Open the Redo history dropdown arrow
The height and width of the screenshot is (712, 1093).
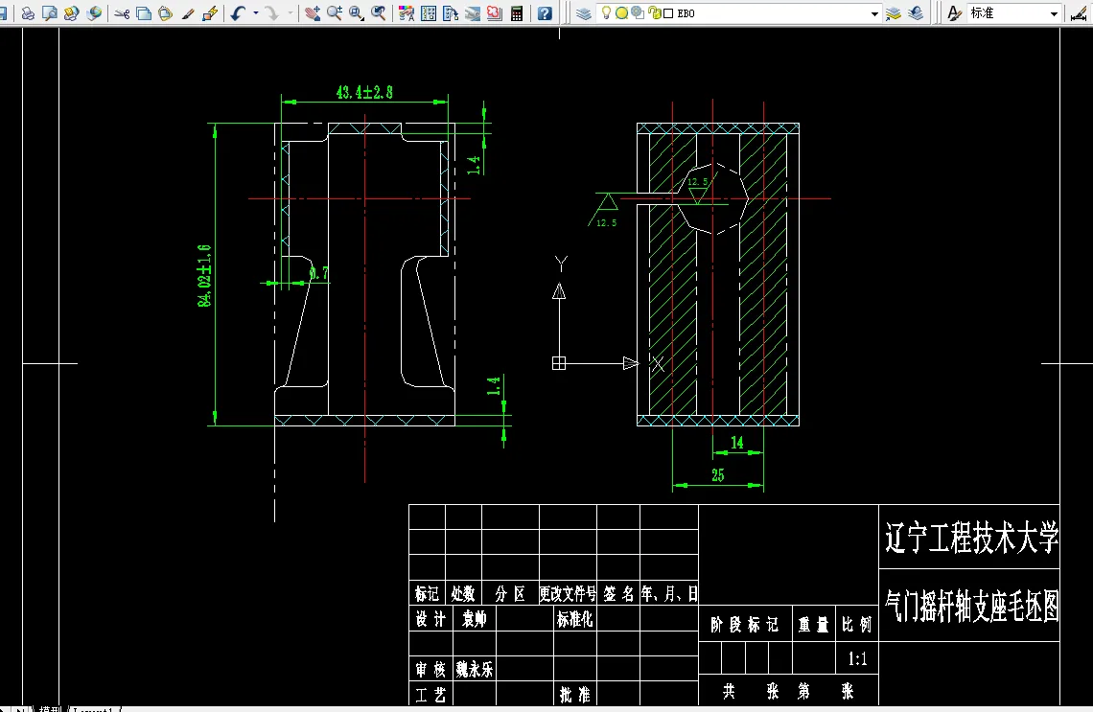point(291,13)
